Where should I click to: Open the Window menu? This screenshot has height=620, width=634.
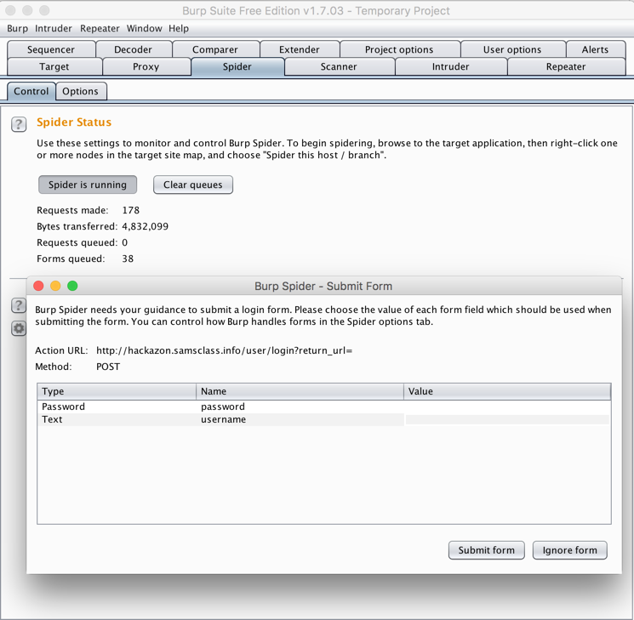click(145, 28)
